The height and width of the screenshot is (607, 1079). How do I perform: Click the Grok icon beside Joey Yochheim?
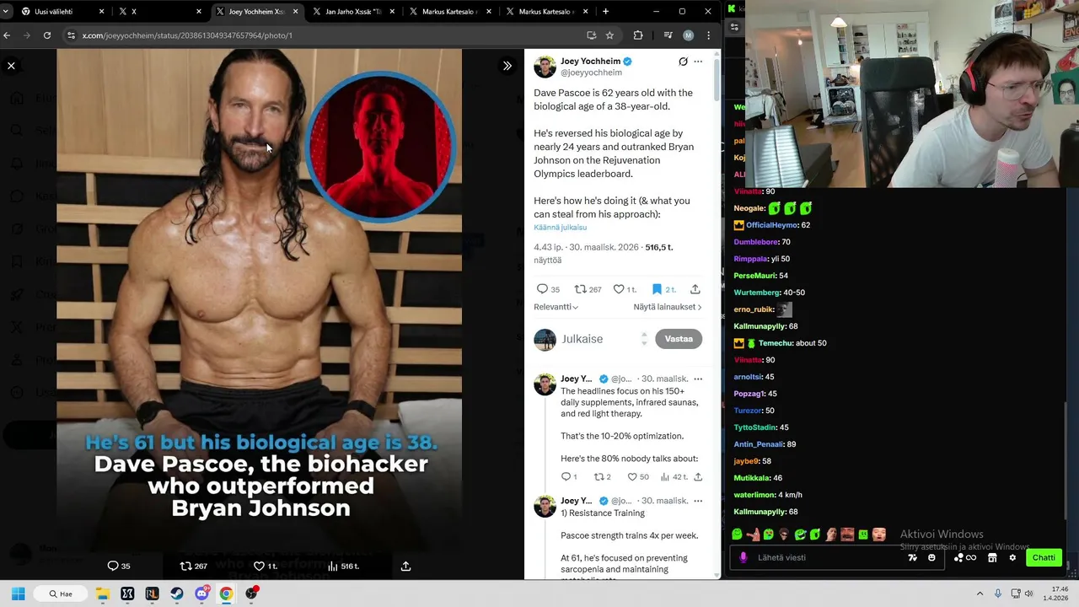(x=683, y=62)
